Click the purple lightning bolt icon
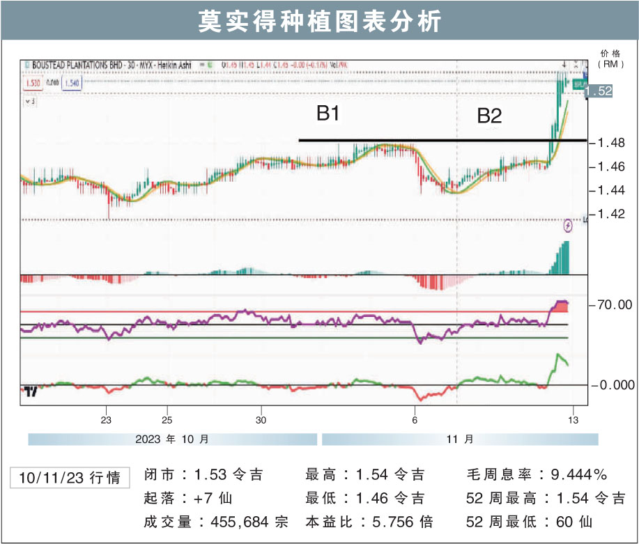The height and width of the screenshot is (544, 639). (567, 225)
